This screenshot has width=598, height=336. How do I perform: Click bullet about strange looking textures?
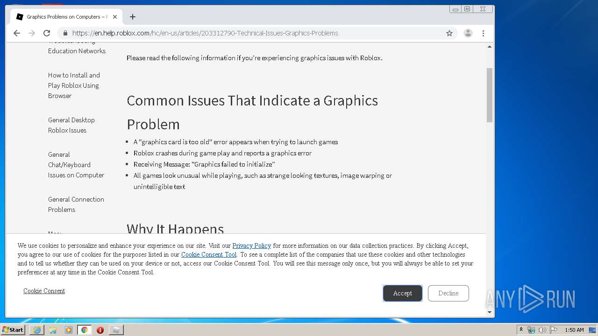[x=263, y=181]
